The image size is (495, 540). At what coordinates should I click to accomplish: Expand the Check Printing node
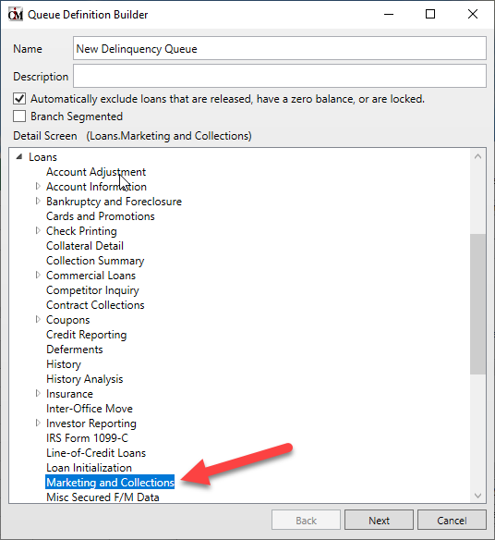click(x=38, y=231)
